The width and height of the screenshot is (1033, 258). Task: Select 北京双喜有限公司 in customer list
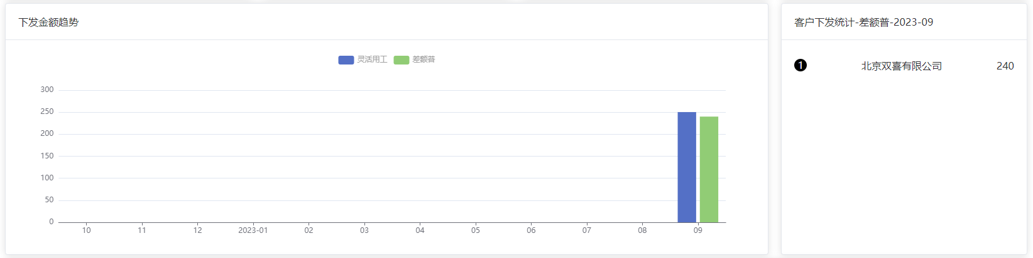902,66
